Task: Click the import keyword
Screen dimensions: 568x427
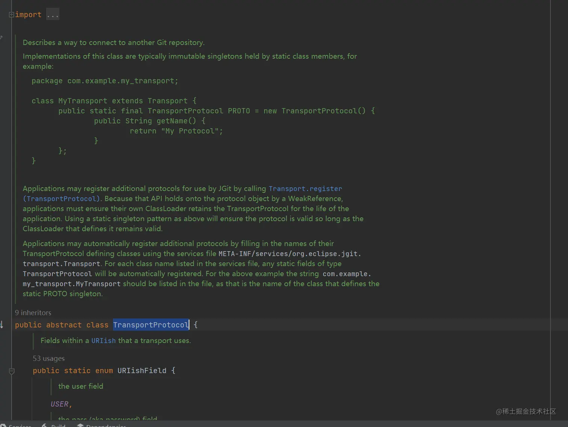Action: coord(28,15)
